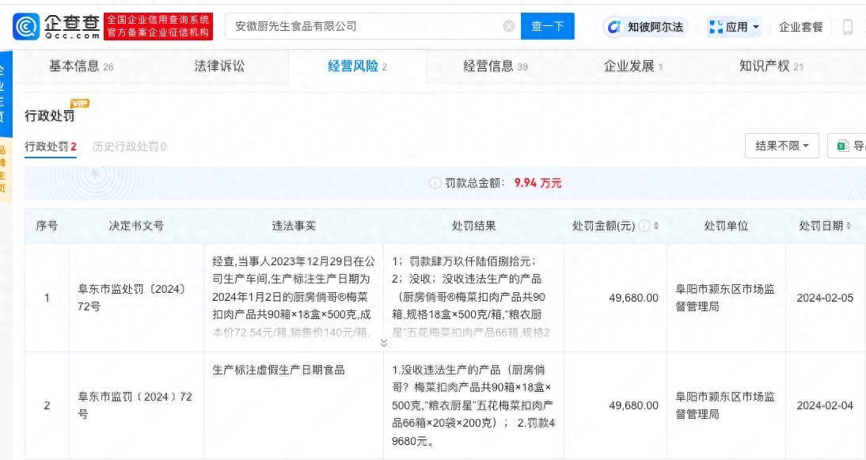866x460 pixels.
Task: Click the 阜阳市颍东区市场监督管理局 cell in row 1
Action: pos(725,298)
